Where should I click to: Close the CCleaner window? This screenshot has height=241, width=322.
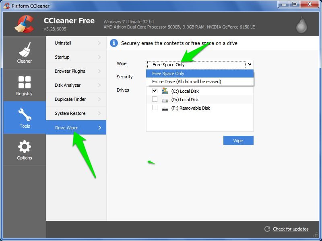[310, 4]
